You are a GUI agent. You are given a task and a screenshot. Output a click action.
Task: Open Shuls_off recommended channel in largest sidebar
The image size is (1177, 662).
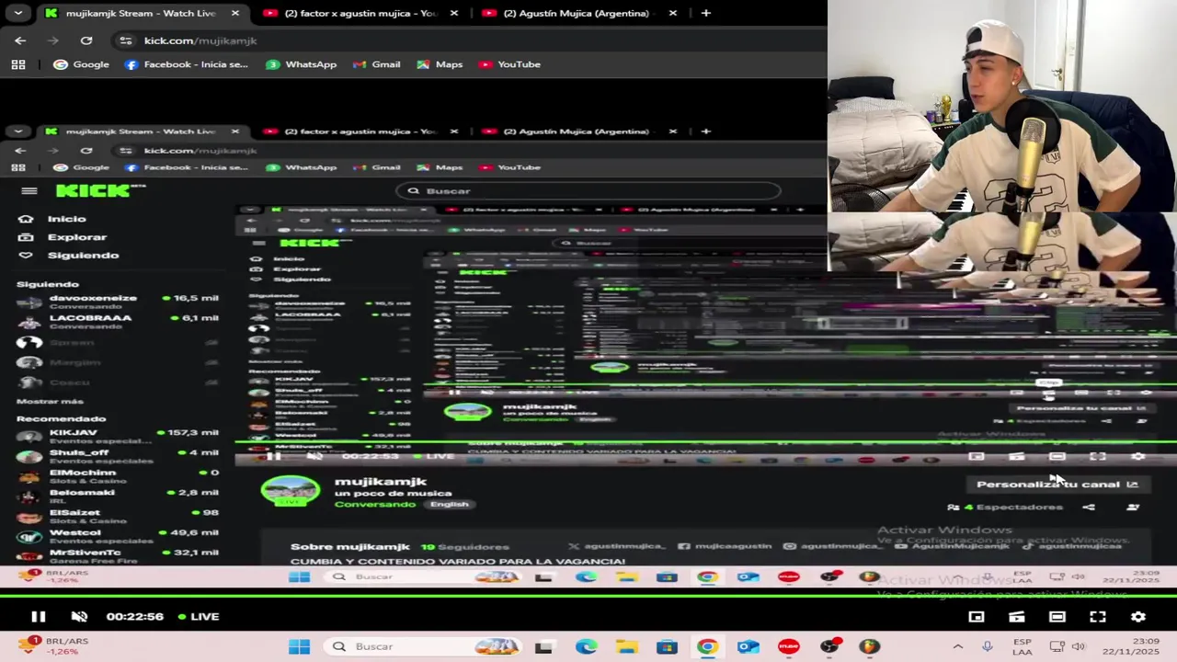coord(118,456)
